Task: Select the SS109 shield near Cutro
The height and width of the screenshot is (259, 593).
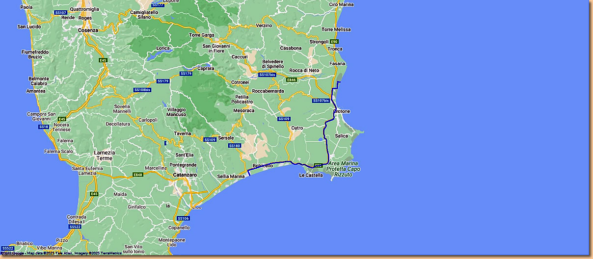Action: click(284, 119)
